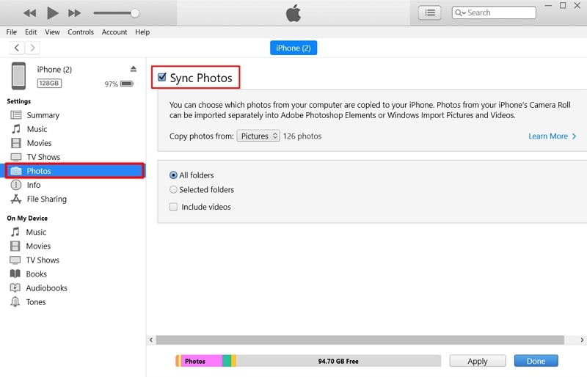Viewport: 587px width, 377px height.
Task: Click the Back navigation arrow
Action: [x=17, y=48]
